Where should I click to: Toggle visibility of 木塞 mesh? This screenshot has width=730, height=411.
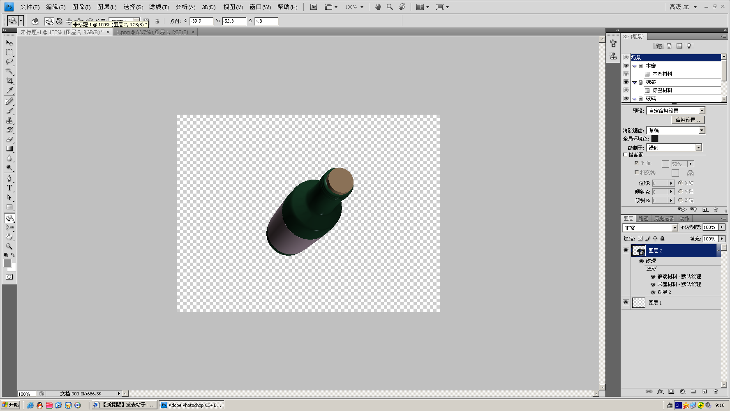click(x=626, y=66)
